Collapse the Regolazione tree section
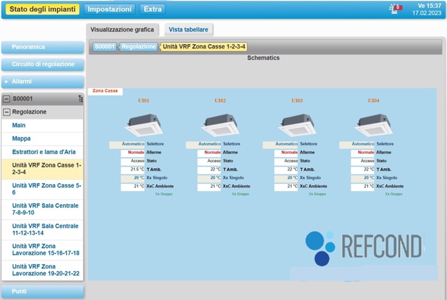This screenshot has height=300, width=447. [x=7, y=112]
